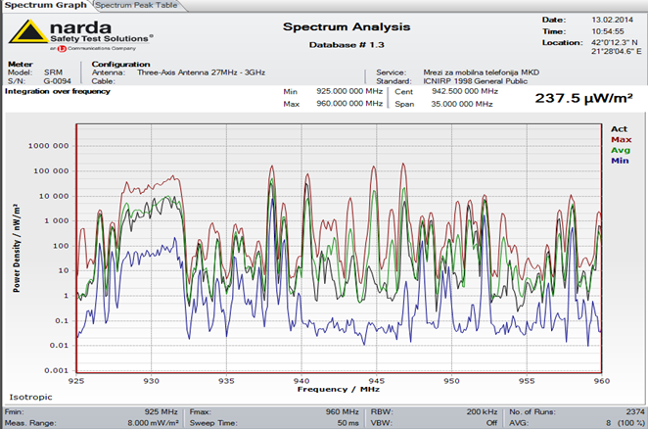The height and width of the screenshot is (429, 648).
Task: Select the Spectrum Graph tab
Action: [45, 6]
